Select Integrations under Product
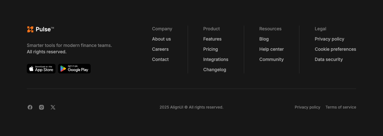Image resolution: width=383 pixels, height=136 pixels. pyautogui.click(x=216, y=59)
